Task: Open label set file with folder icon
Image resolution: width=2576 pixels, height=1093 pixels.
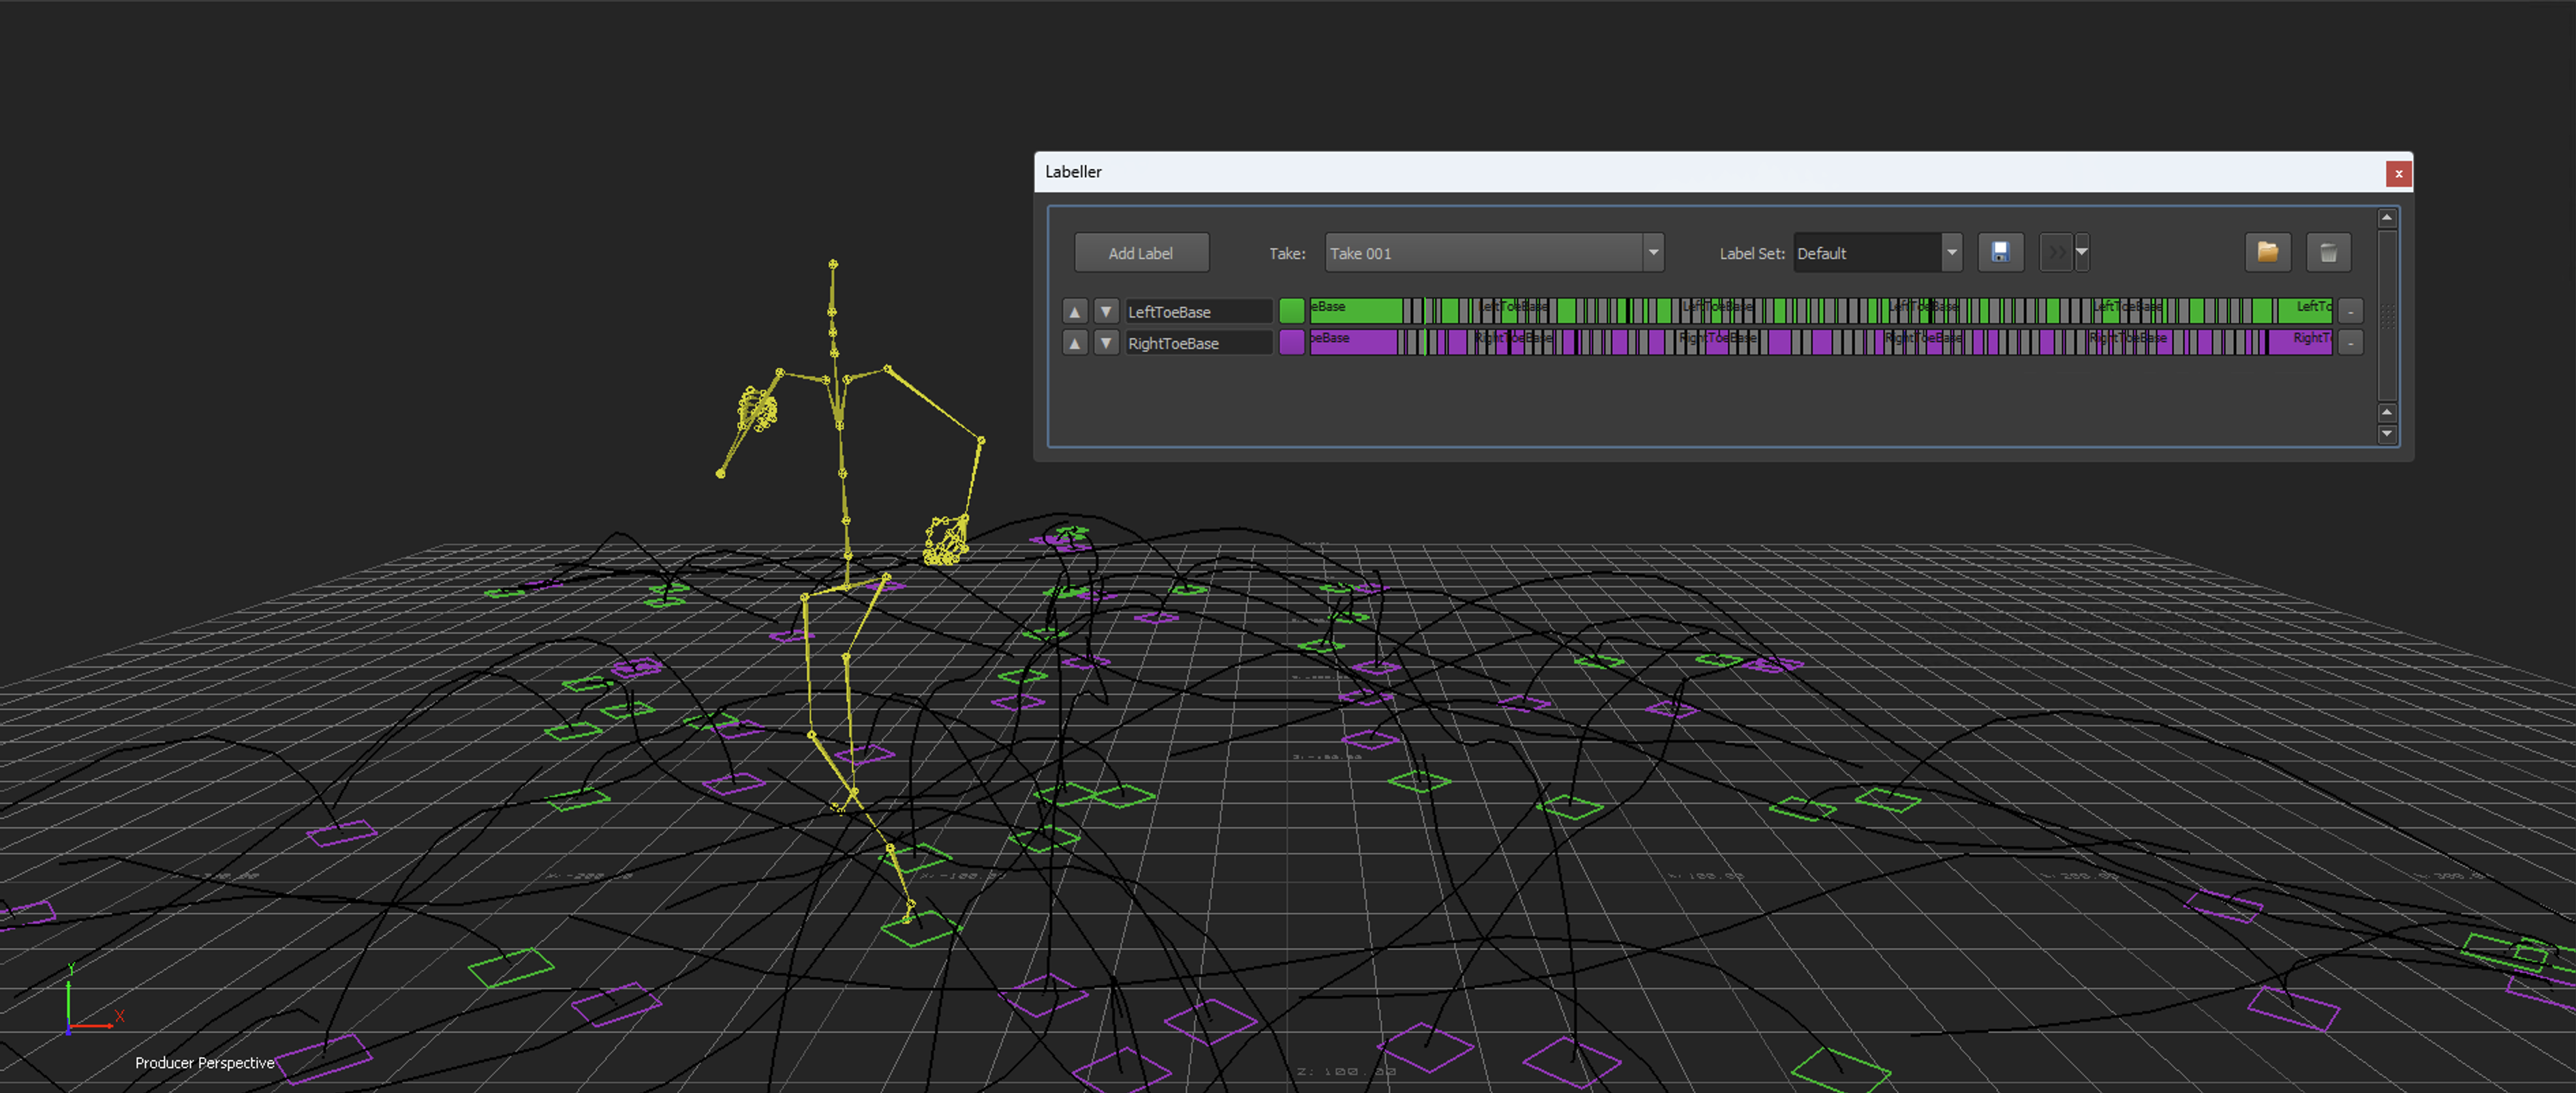Action: click(2267, 253)
